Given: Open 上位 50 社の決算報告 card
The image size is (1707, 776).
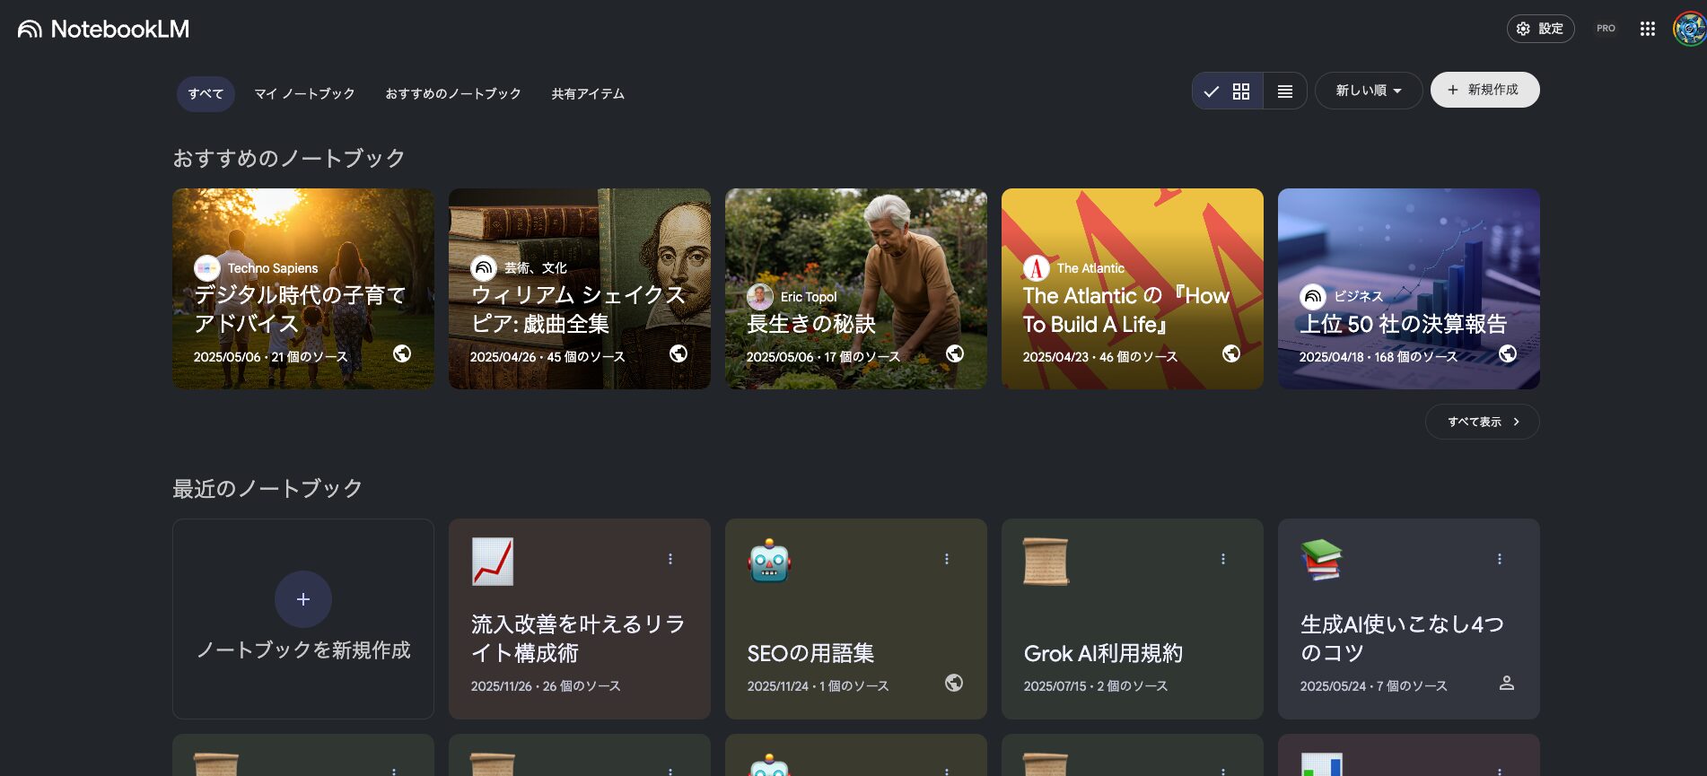Looking at the screenshot, I should pyautogui.click(x=1409, y=289).
